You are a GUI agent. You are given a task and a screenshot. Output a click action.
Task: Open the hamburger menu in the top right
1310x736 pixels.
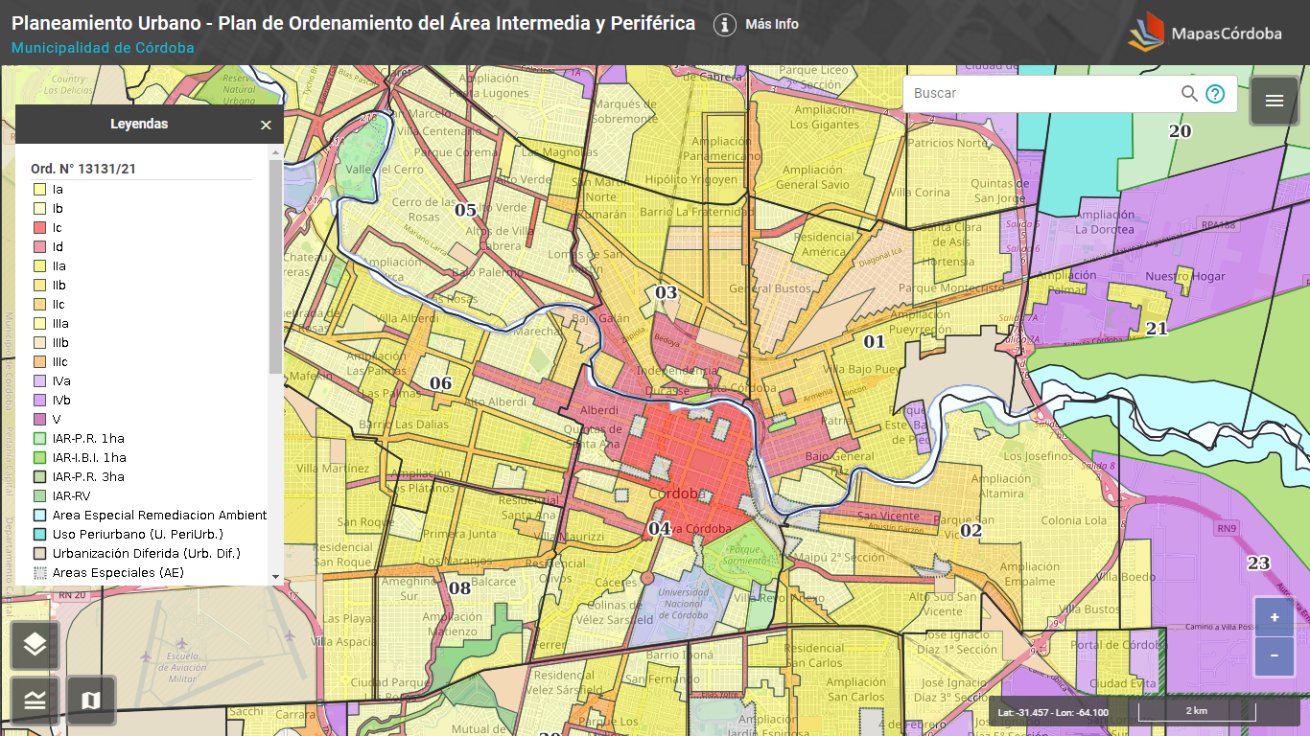coord(1274,100)
